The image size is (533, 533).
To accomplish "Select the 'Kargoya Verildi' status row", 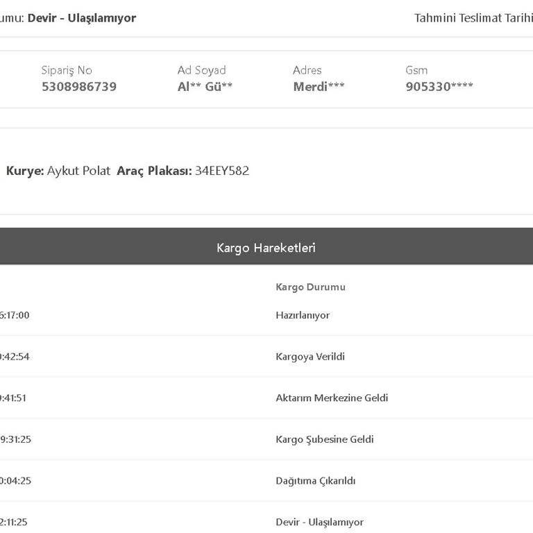I will pyautogui.click(x=266, y=357).
